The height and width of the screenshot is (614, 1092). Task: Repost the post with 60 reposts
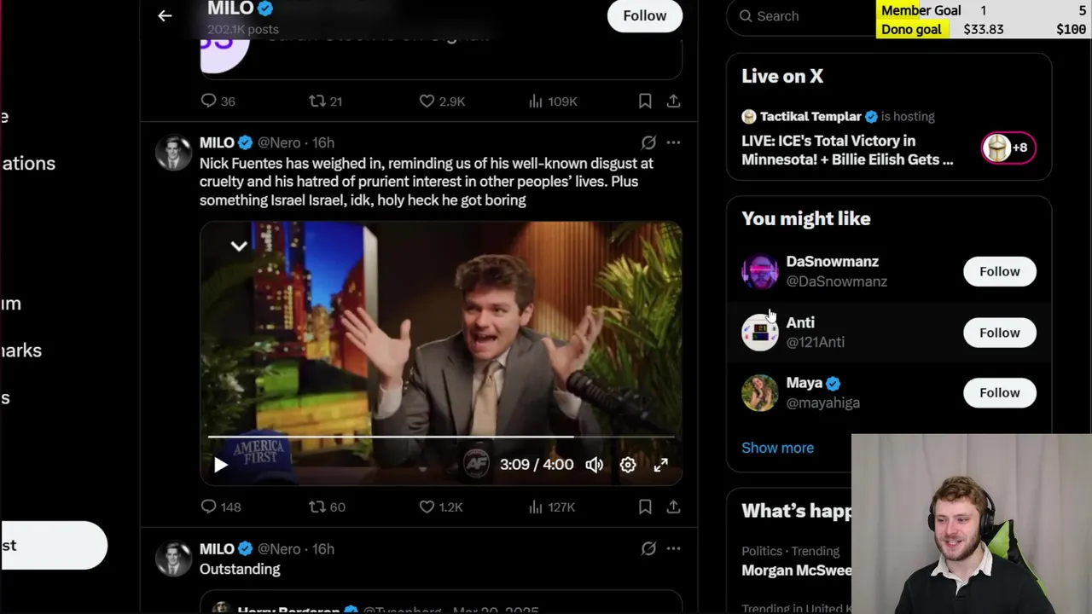pyautogui.click(x=327, y=507)
